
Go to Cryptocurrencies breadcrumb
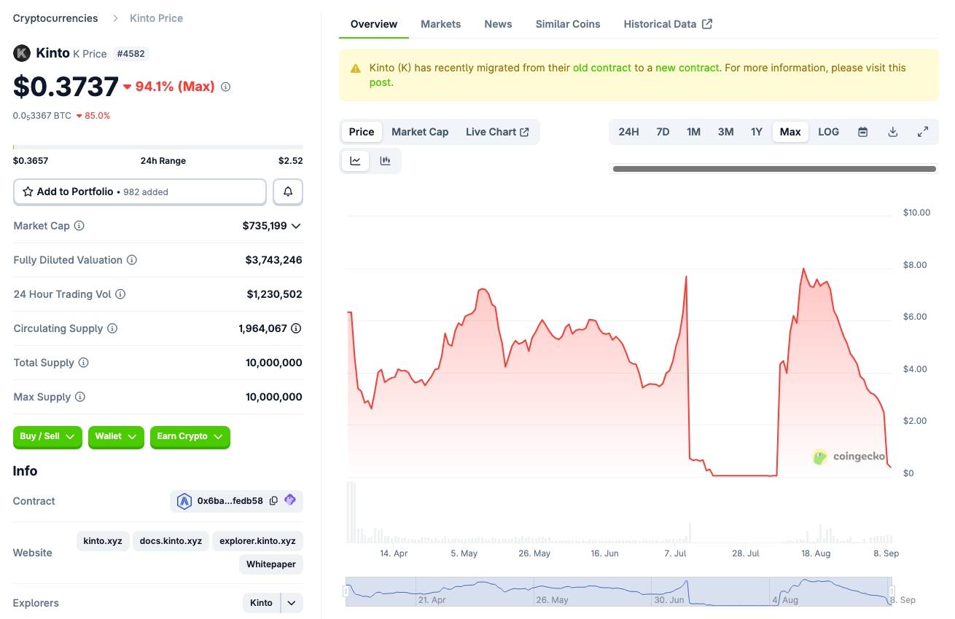point(55,17)
